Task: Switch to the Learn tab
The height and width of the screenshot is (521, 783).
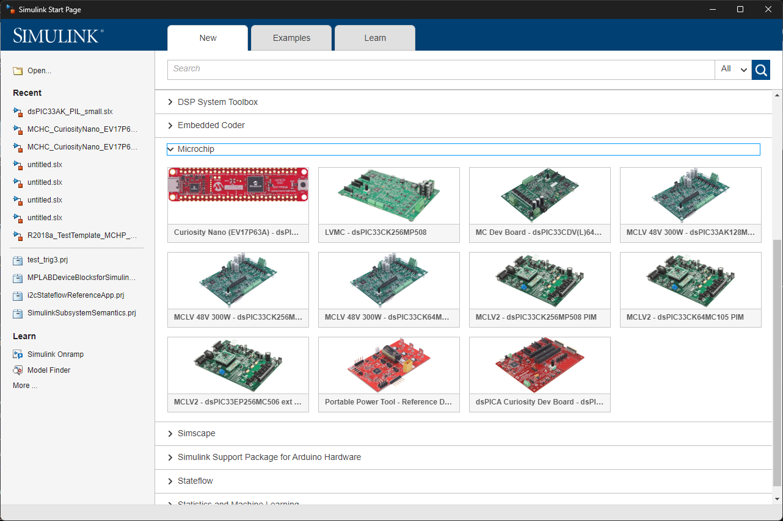Action: pos(375,38)
